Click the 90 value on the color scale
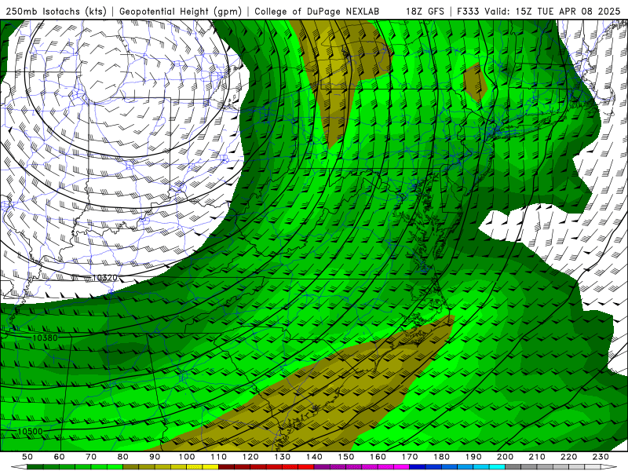Image resolution: width=628 pixels, height=471 pixels. pos(155,457)
